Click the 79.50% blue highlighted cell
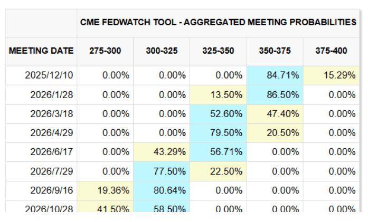The width and height of the screenshot is (368, 222). click(226, 133)
